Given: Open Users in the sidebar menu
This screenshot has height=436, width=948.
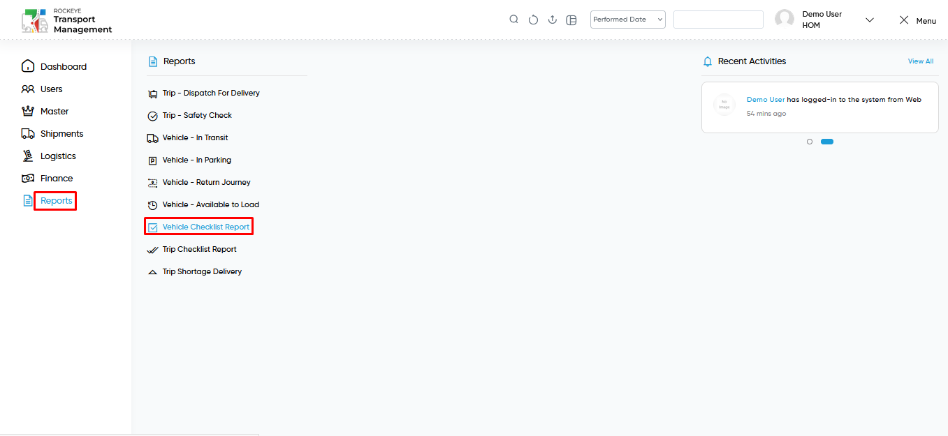Looking at the screenshot, I should click(52, 89).
